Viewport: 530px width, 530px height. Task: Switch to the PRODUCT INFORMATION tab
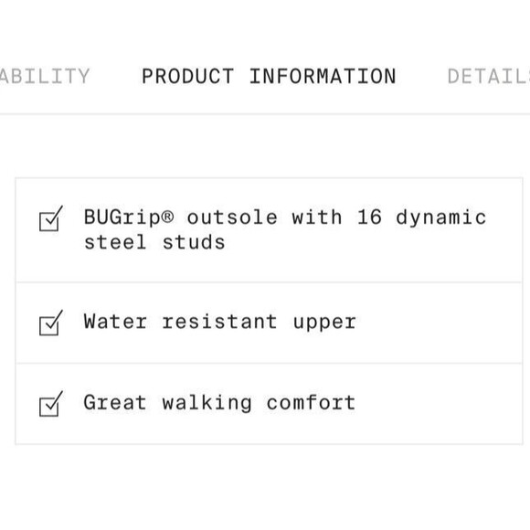tap(269, 76)
